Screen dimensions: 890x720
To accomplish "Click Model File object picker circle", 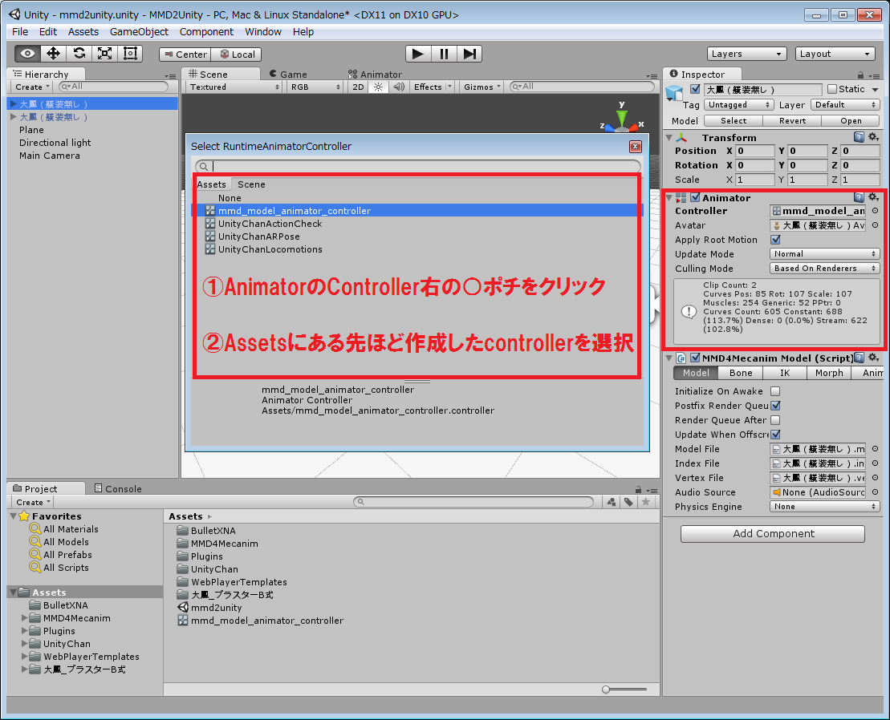I will click(x=876, y=448).
